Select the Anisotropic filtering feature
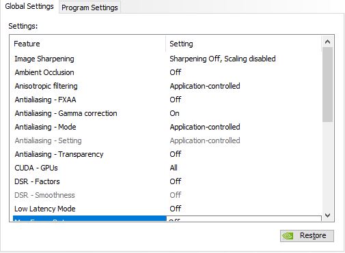This screenshot has width=345, height=253. (x=46, y=86)
